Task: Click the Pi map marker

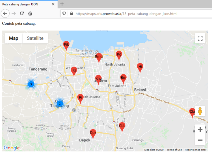Action: [x=80, y=99]
